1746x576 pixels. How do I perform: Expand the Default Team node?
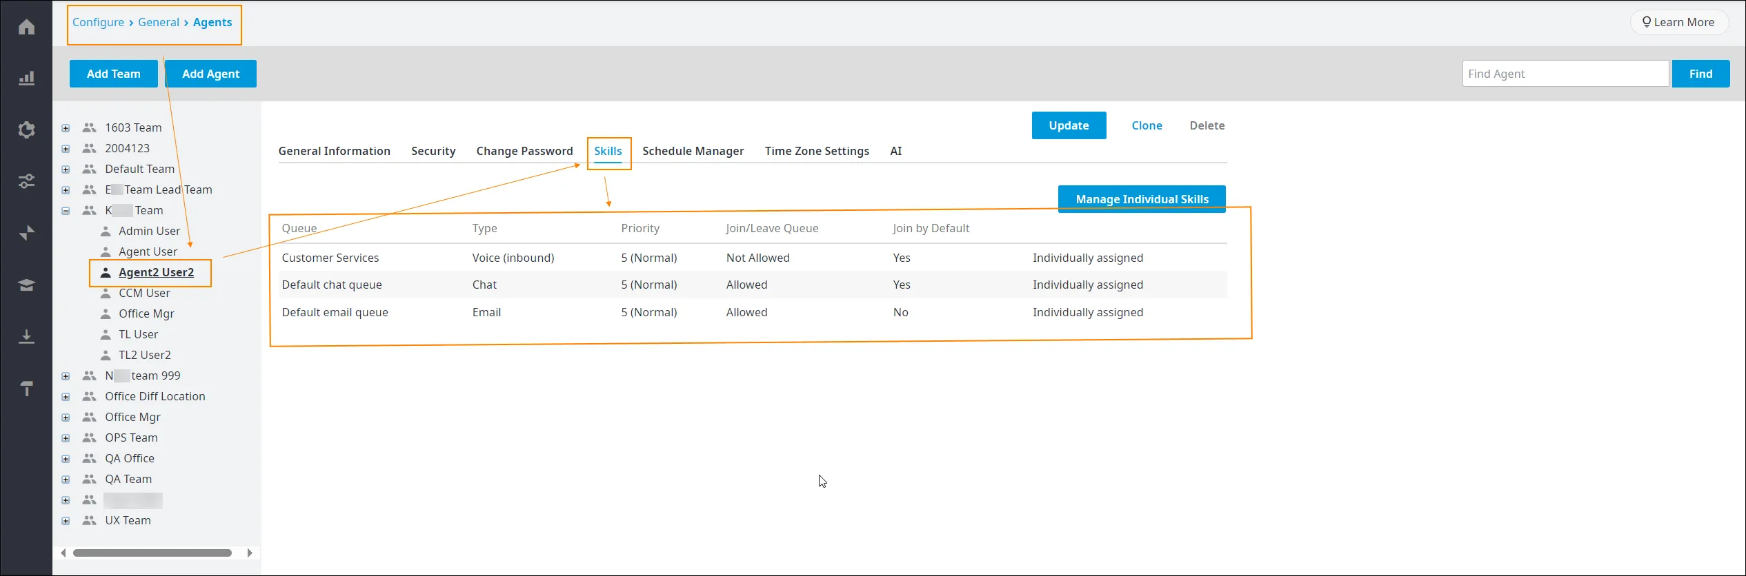click(x=66, y=169)
